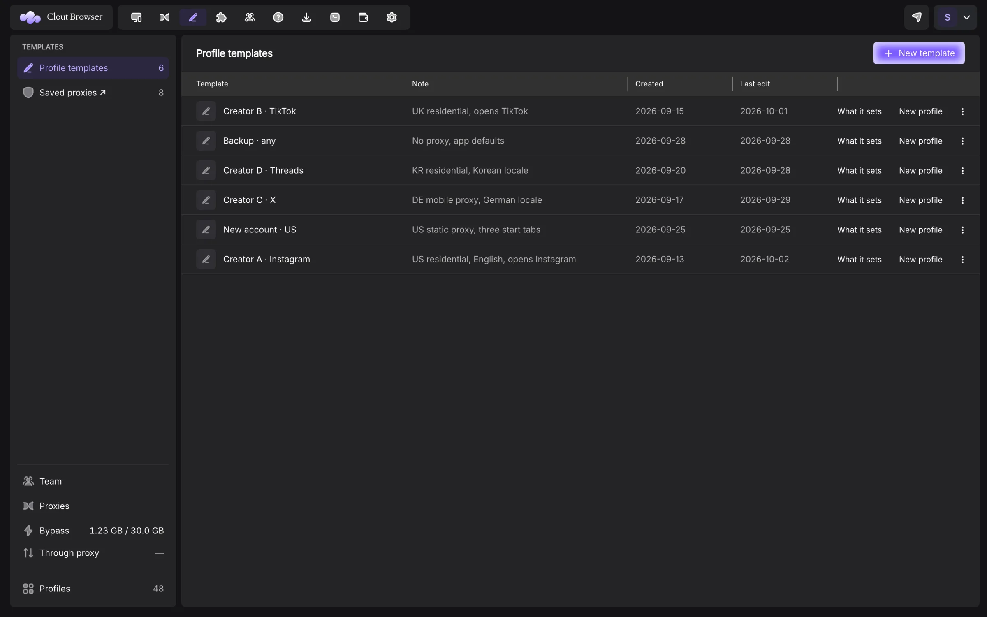Viewport: 987px width, 617px height.
Task: Click the New template button
Action: tap(919, 53)
